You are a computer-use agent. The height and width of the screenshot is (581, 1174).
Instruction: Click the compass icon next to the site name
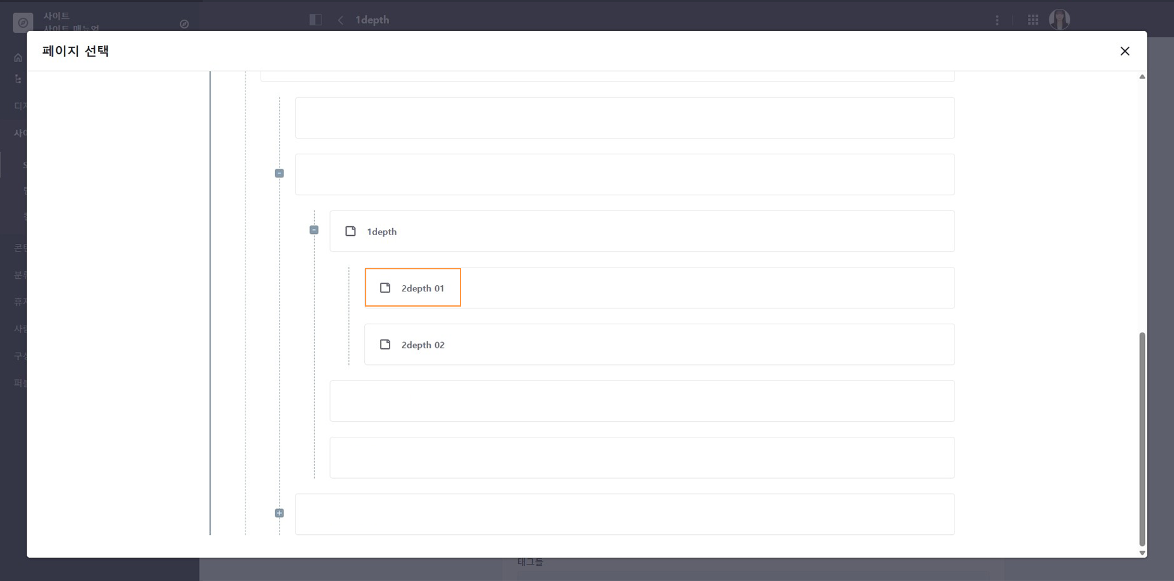tap(184, 24)
